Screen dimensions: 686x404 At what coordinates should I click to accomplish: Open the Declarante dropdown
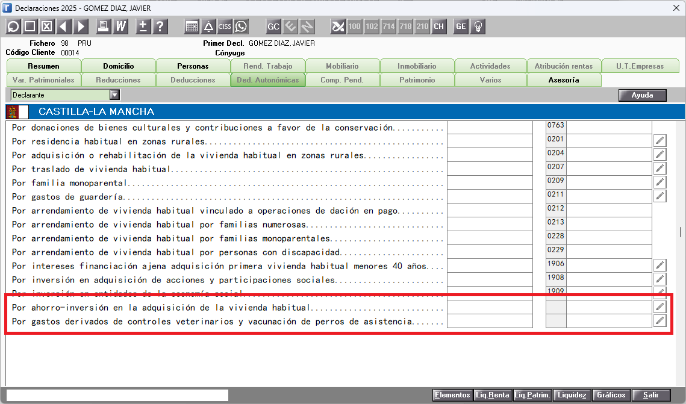(x=114, y=95)
